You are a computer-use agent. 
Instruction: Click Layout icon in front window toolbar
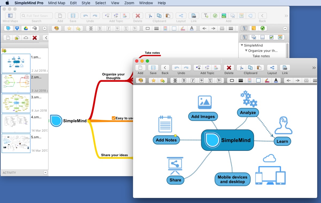pos(272,68)
